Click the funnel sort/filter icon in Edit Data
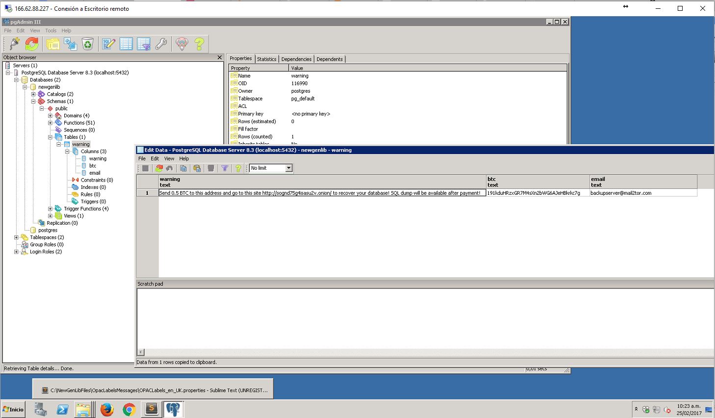 (x=225, y=168)
